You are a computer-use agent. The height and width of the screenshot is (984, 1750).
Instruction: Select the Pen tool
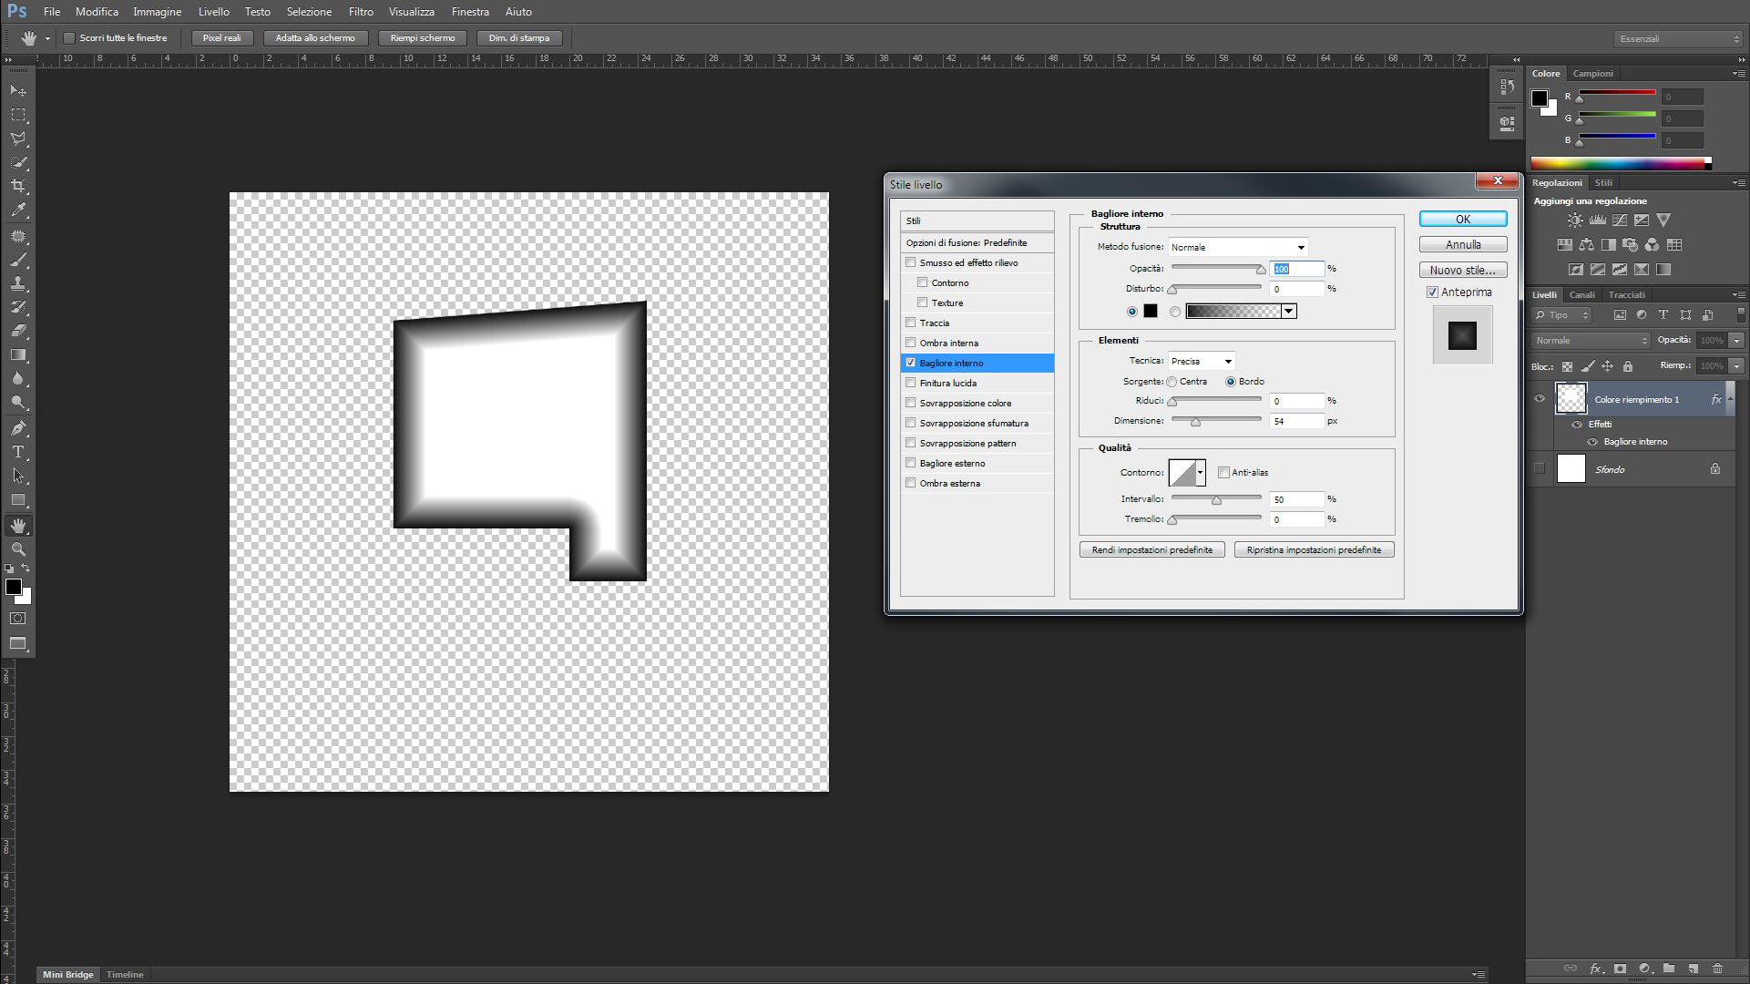tap(18, 427)
